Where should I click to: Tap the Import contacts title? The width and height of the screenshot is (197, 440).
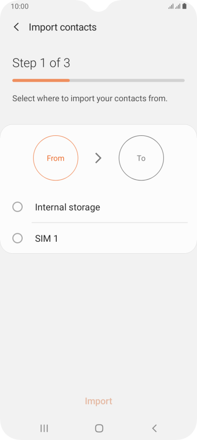(63, 27)
